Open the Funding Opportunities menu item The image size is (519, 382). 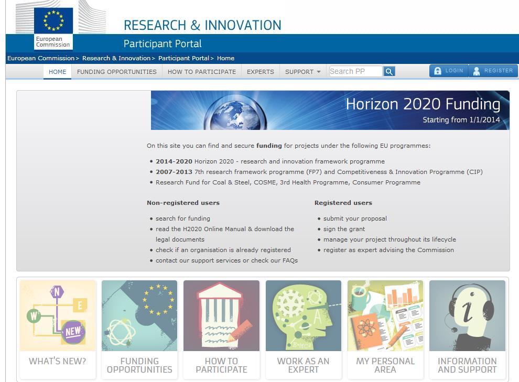(x=117, y=72)
